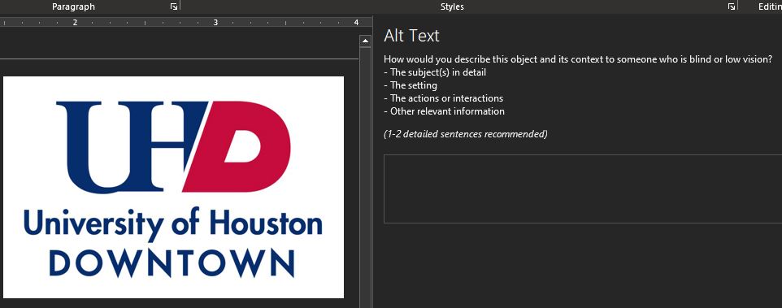Open the Paragraph settings dialog launcher
Viewport: 782px width, 308px height.
174,7
